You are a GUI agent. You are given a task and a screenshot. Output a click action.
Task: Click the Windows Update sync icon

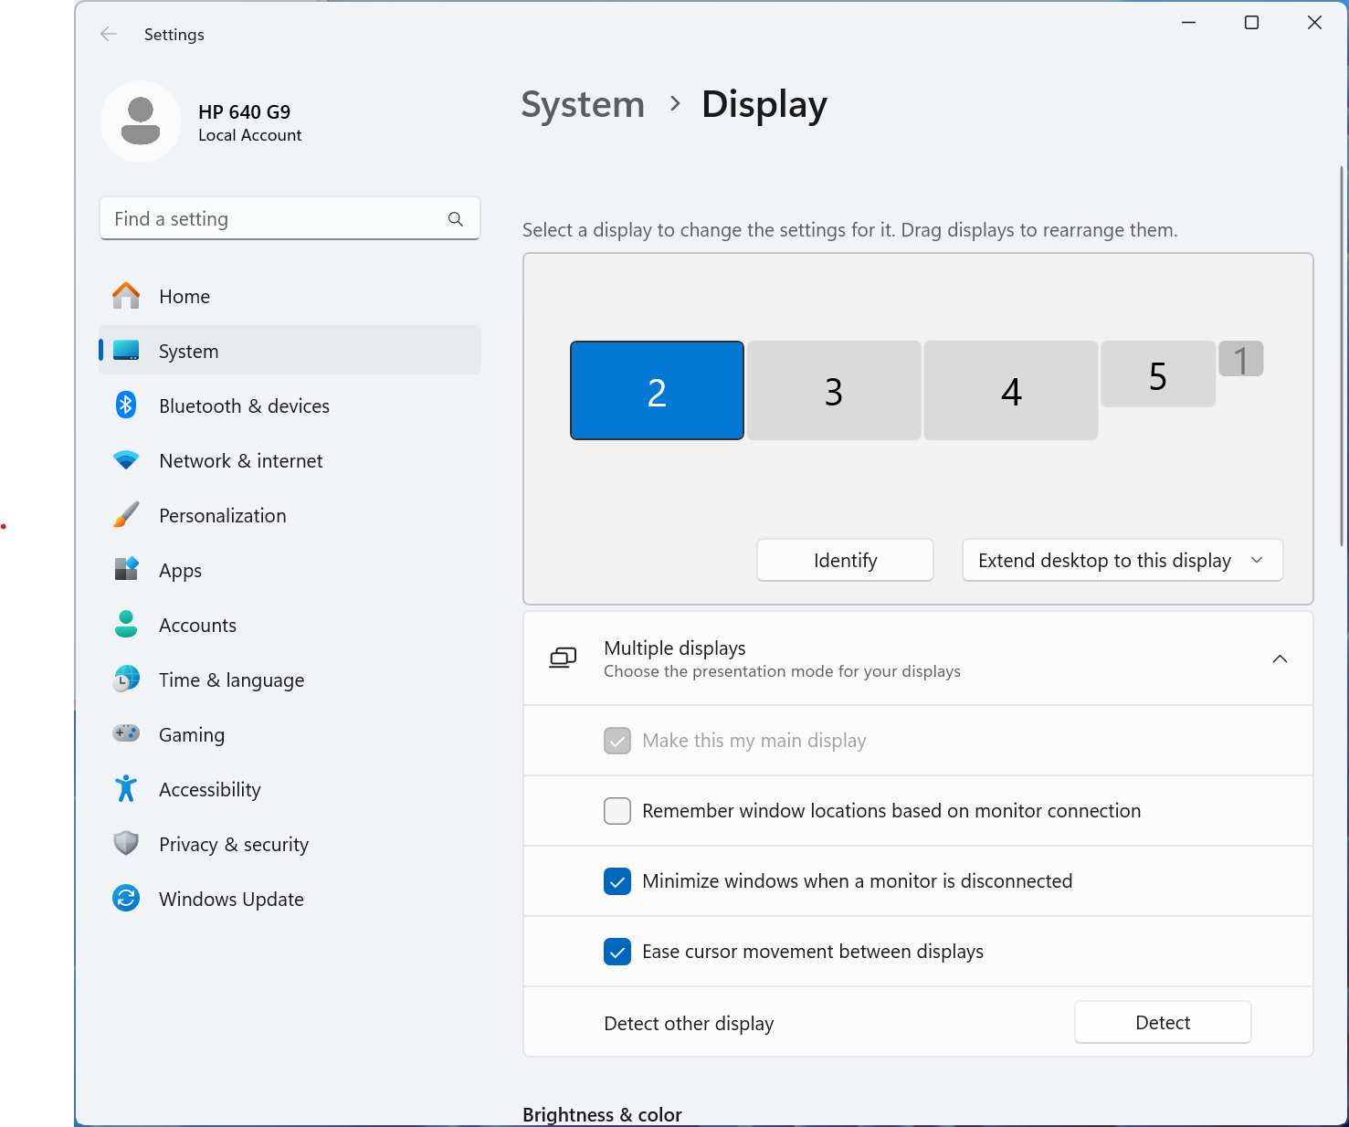click(x=126, y=899)
